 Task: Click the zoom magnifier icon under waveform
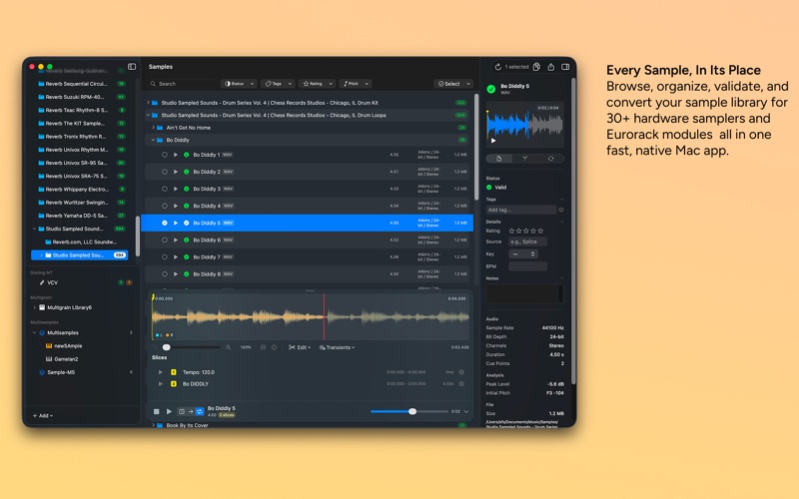click(229, 347)
